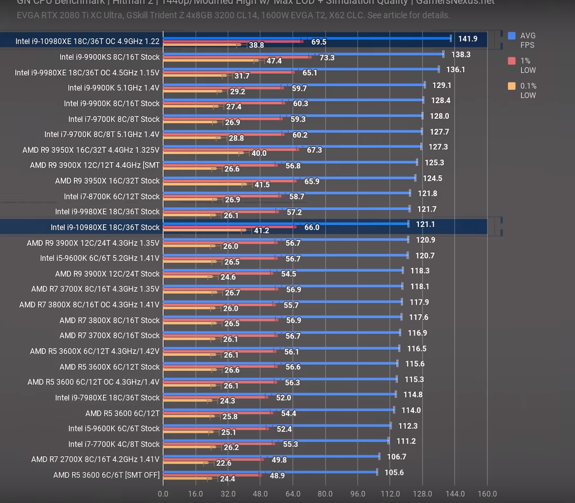This screenshot has width=575, height=503.
Task: Click the Intel i9-9980XE 18C/36T Stock label
Action: coord(108,212)
